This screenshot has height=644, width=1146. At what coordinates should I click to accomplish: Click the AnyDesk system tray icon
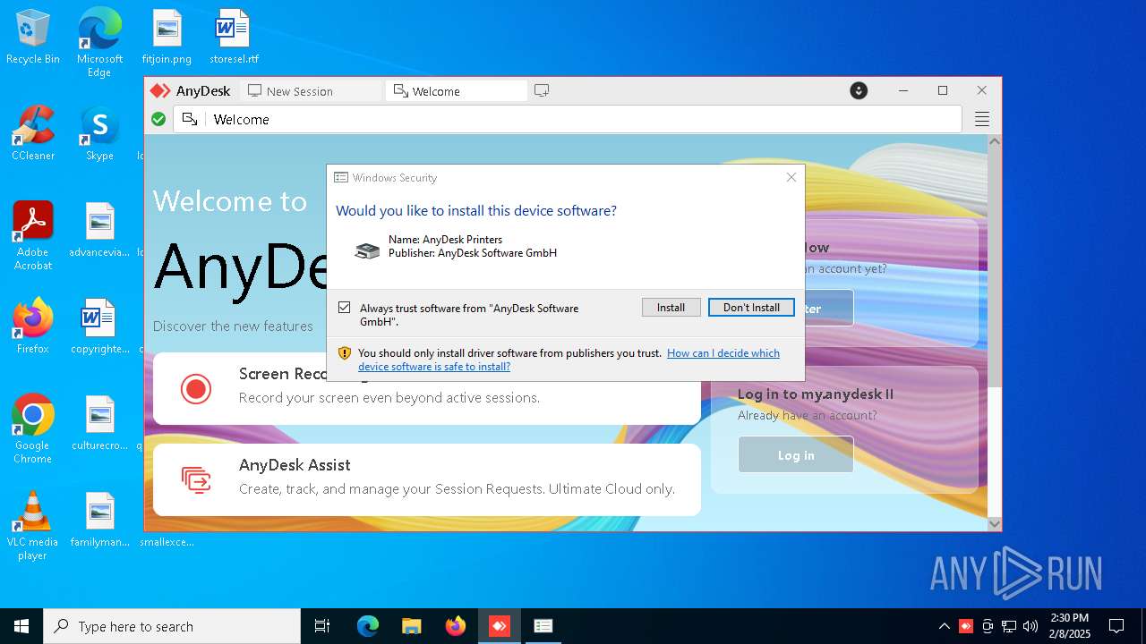tap(966, 626)
